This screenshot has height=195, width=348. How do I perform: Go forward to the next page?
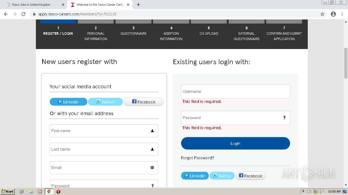coord(15,14)
